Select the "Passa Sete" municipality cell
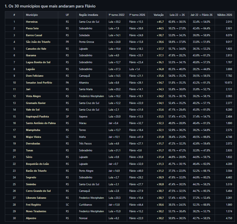 [x=32, y=28]
